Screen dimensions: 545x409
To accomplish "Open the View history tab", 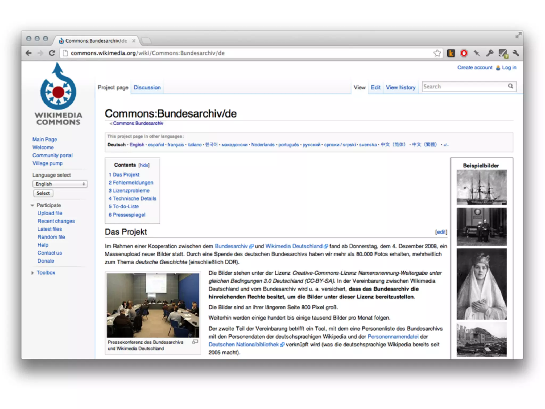I will [x=401, y=87].
